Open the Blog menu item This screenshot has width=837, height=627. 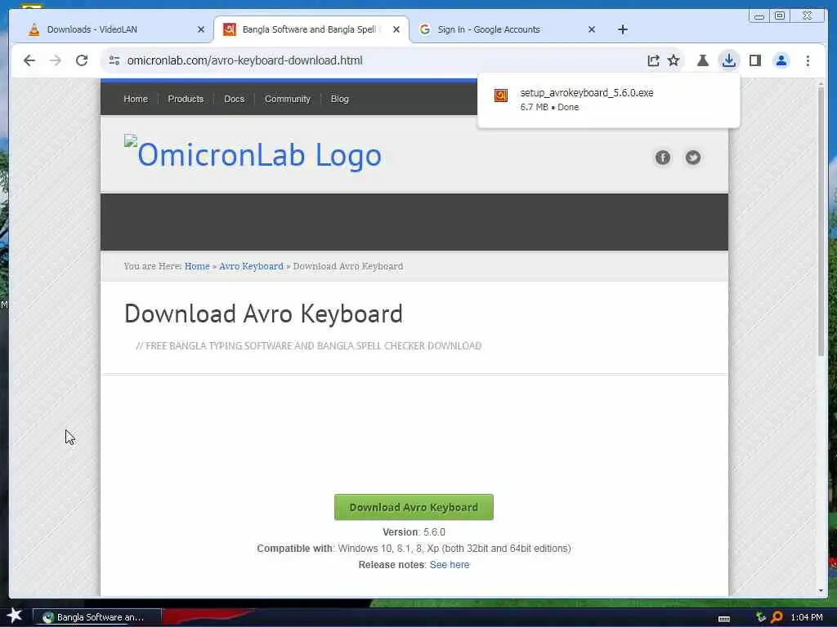tap(339, 99)
